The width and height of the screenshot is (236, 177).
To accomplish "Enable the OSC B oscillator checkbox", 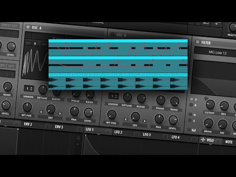I will coord(112,34).
